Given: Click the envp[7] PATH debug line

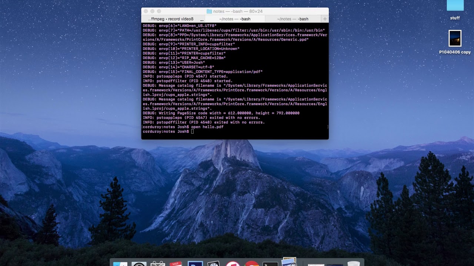Looking at the screenshot, I should click(x=234, y=30).
